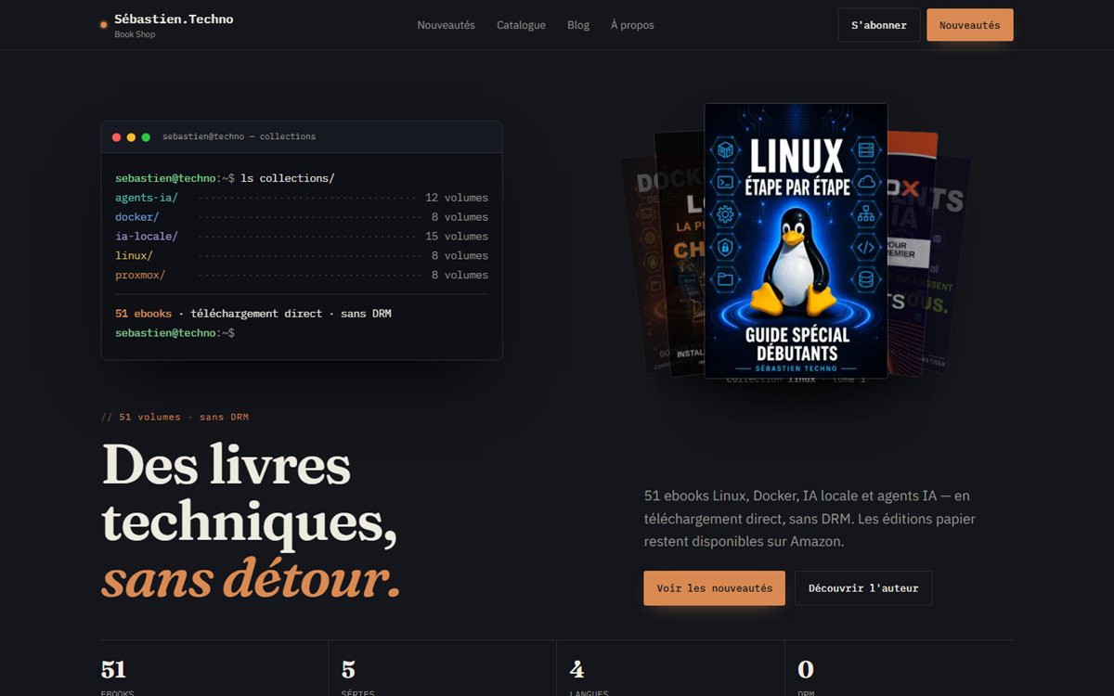Click the red terminal window dot
The height and width of the screenshot is (696, 1114).
(117, 137)
